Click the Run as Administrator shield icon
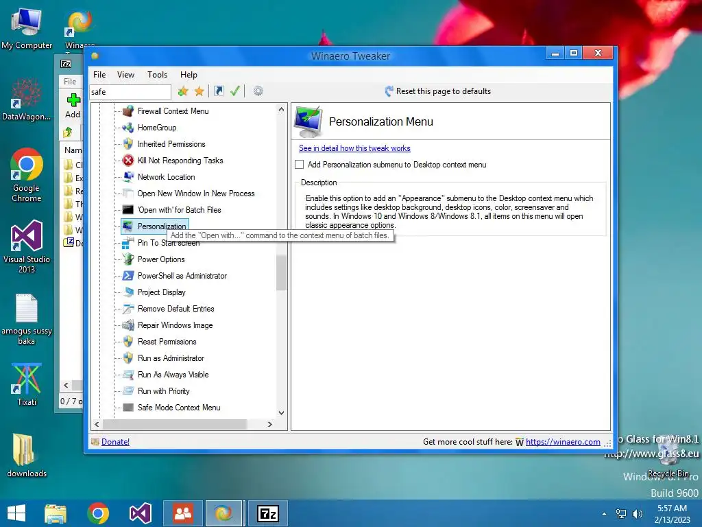Screen dimensions: 702x527 tap(128, 358)
